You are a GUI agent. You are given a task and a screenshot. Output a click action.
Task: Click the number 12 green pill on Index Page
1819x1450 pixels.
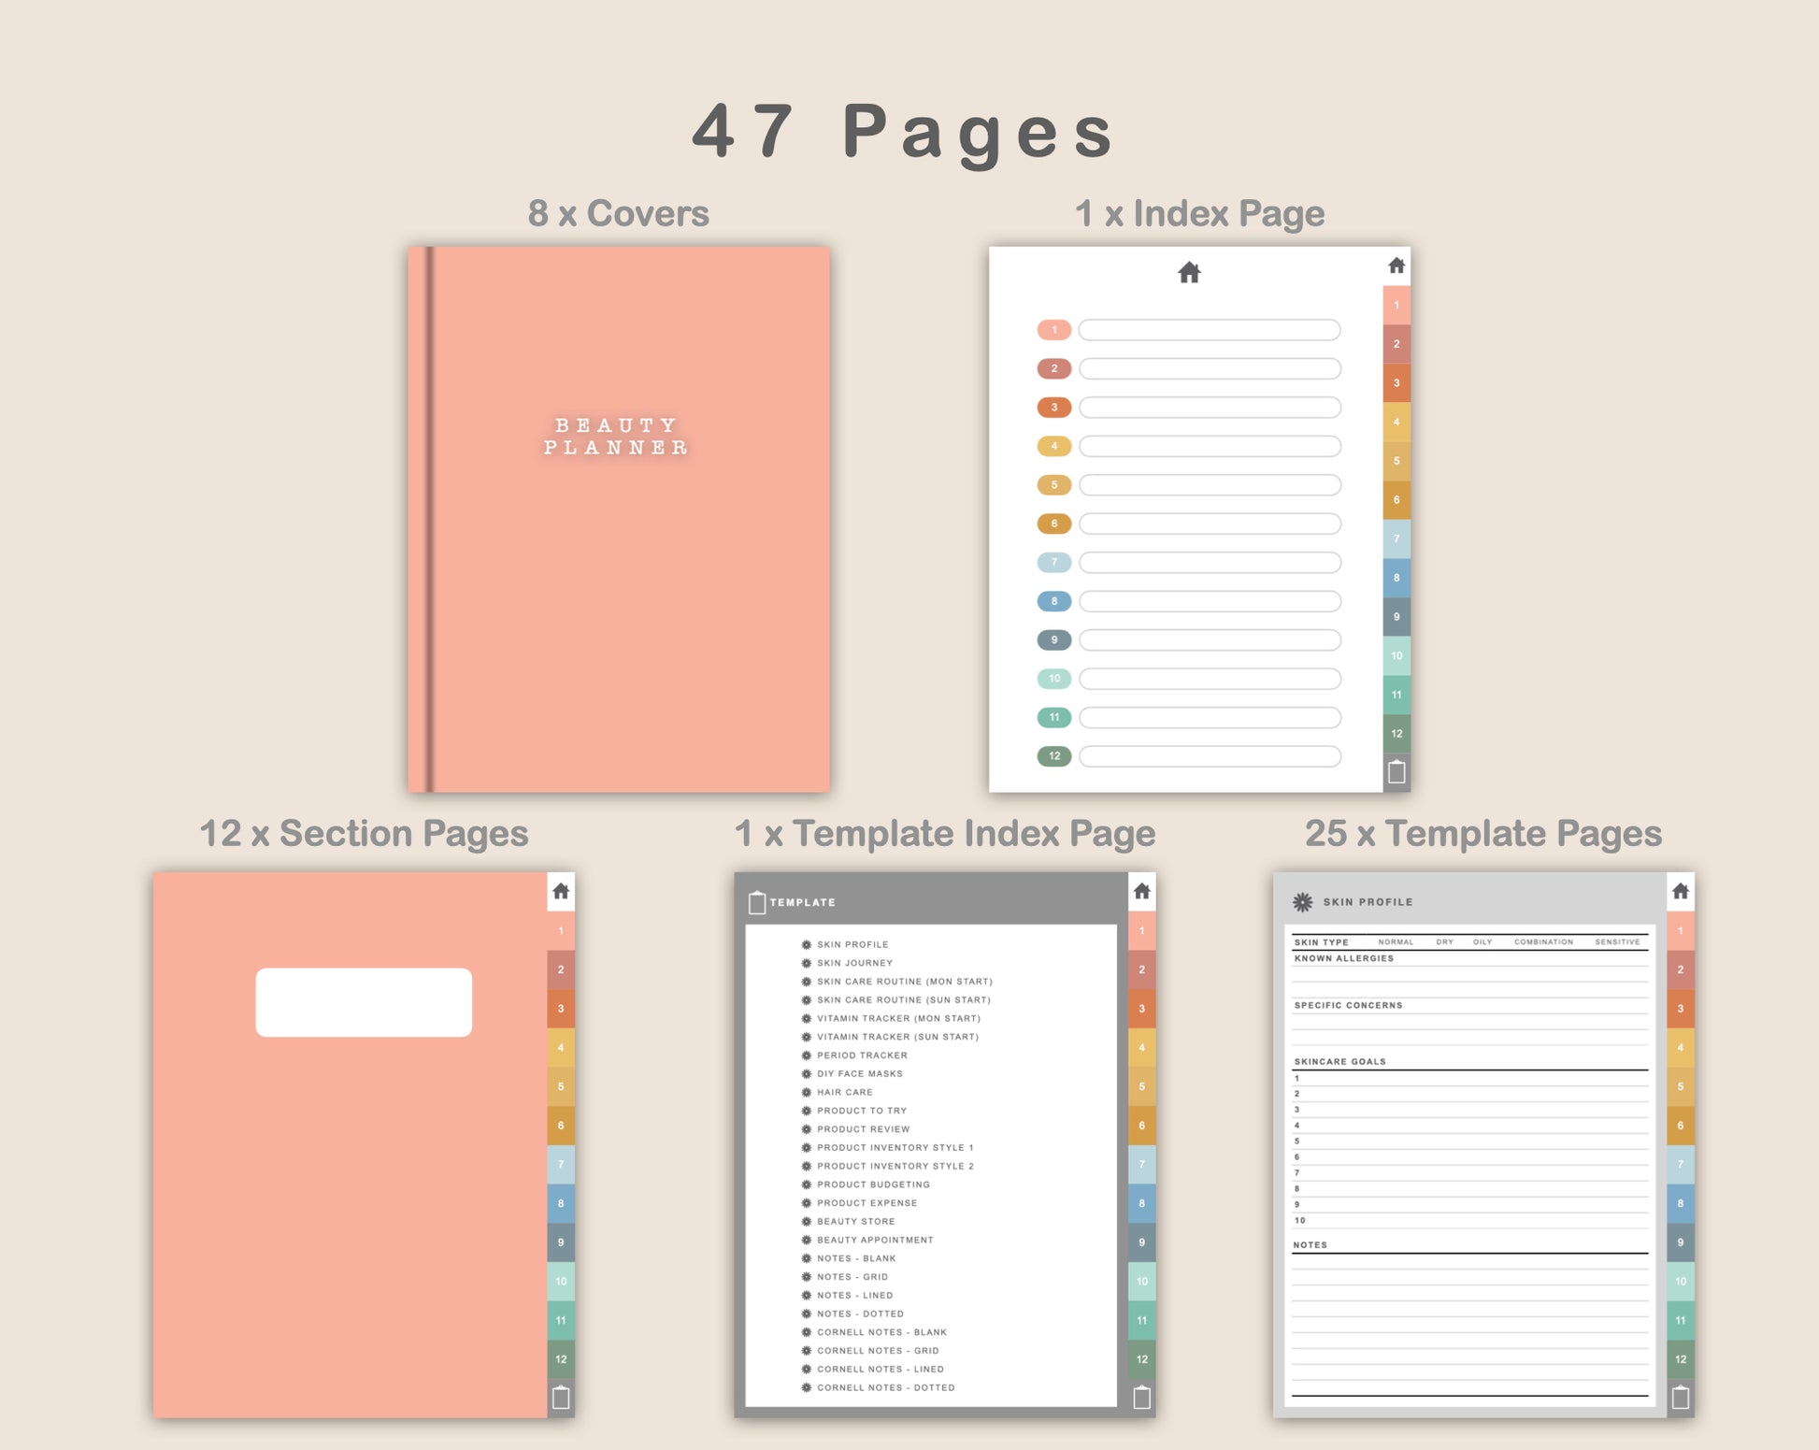1054,756
